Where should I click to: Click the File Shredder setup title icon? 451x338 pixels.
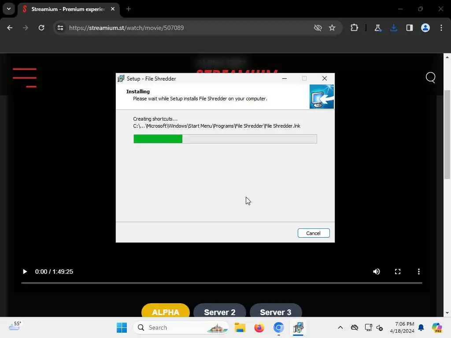pos(121,78)
